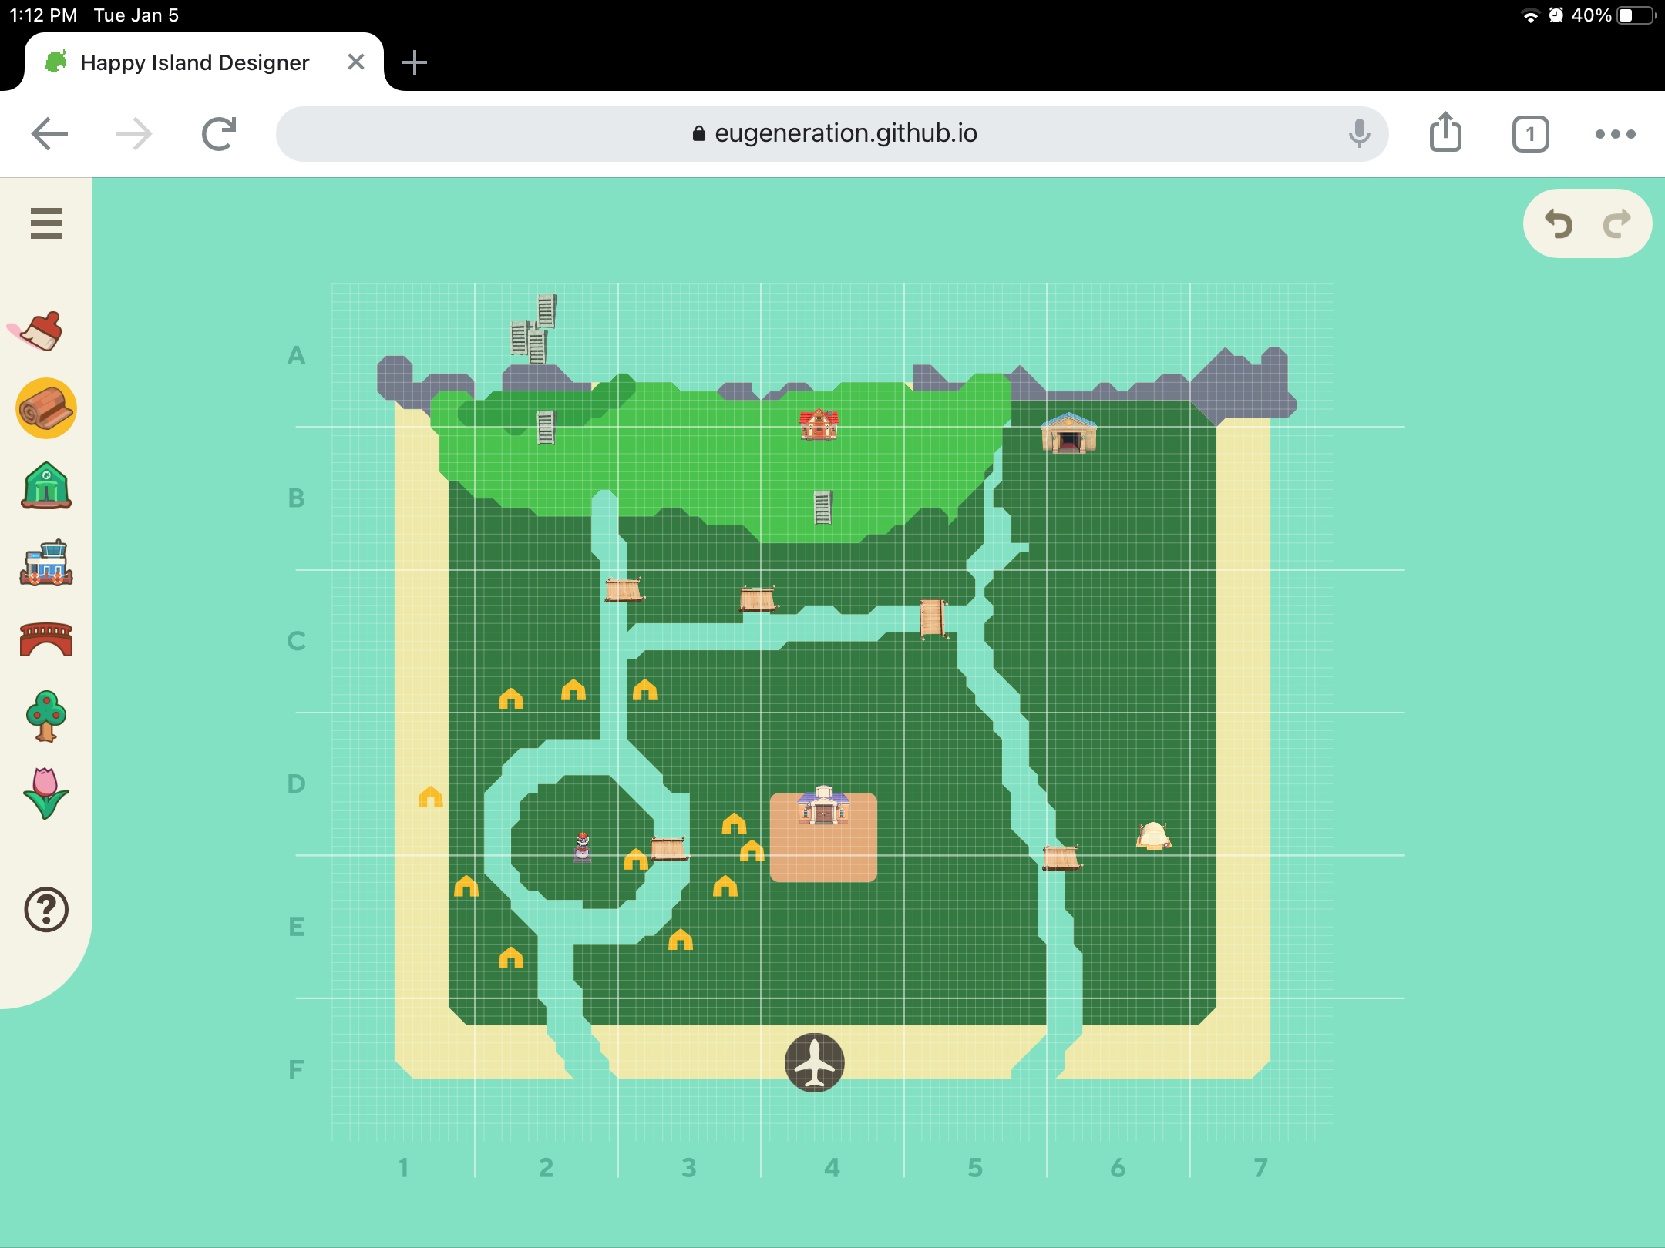Click the yellow house on the west beach
Image resolution: width=1665 pixels, height=1248 pixels.
pyautogui.click(x=431, y=797)
